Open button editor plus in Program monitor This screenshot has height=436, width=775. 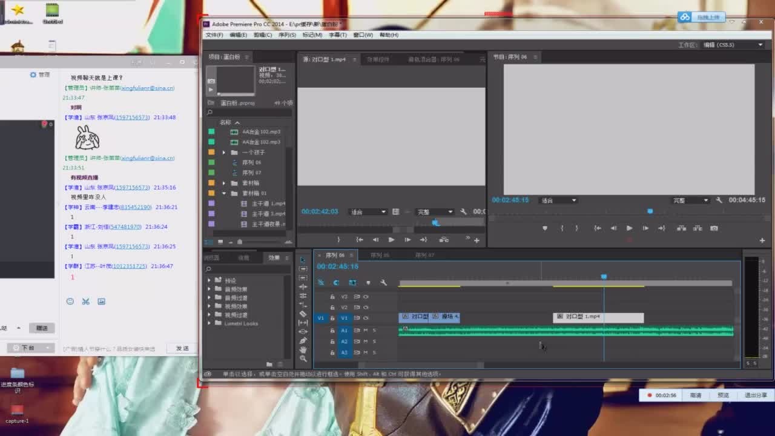click(x=762, y=240)
